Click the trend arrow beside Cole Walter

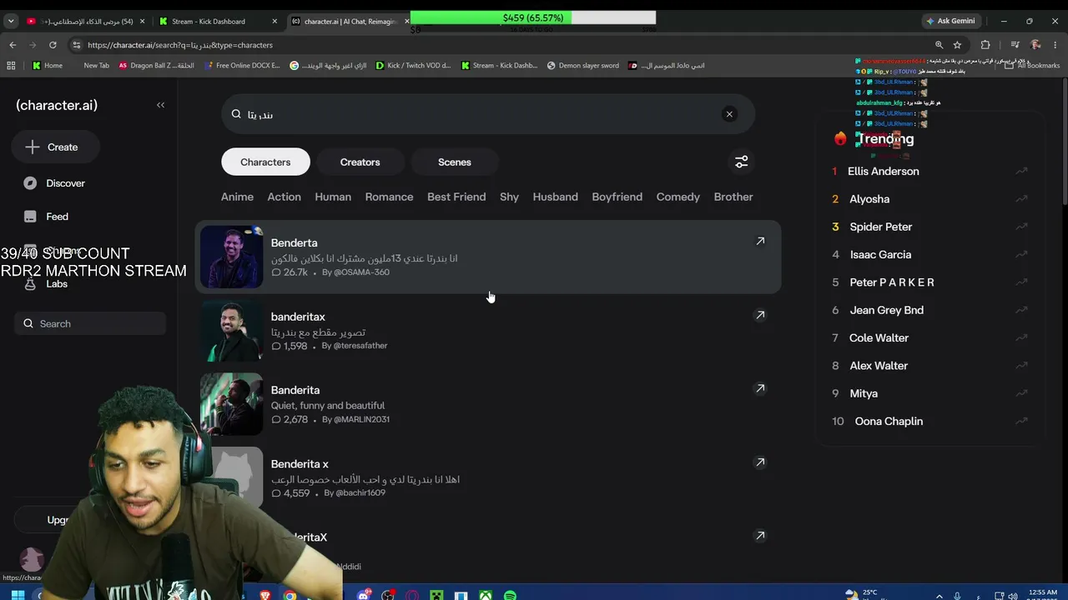(1021, 337)
